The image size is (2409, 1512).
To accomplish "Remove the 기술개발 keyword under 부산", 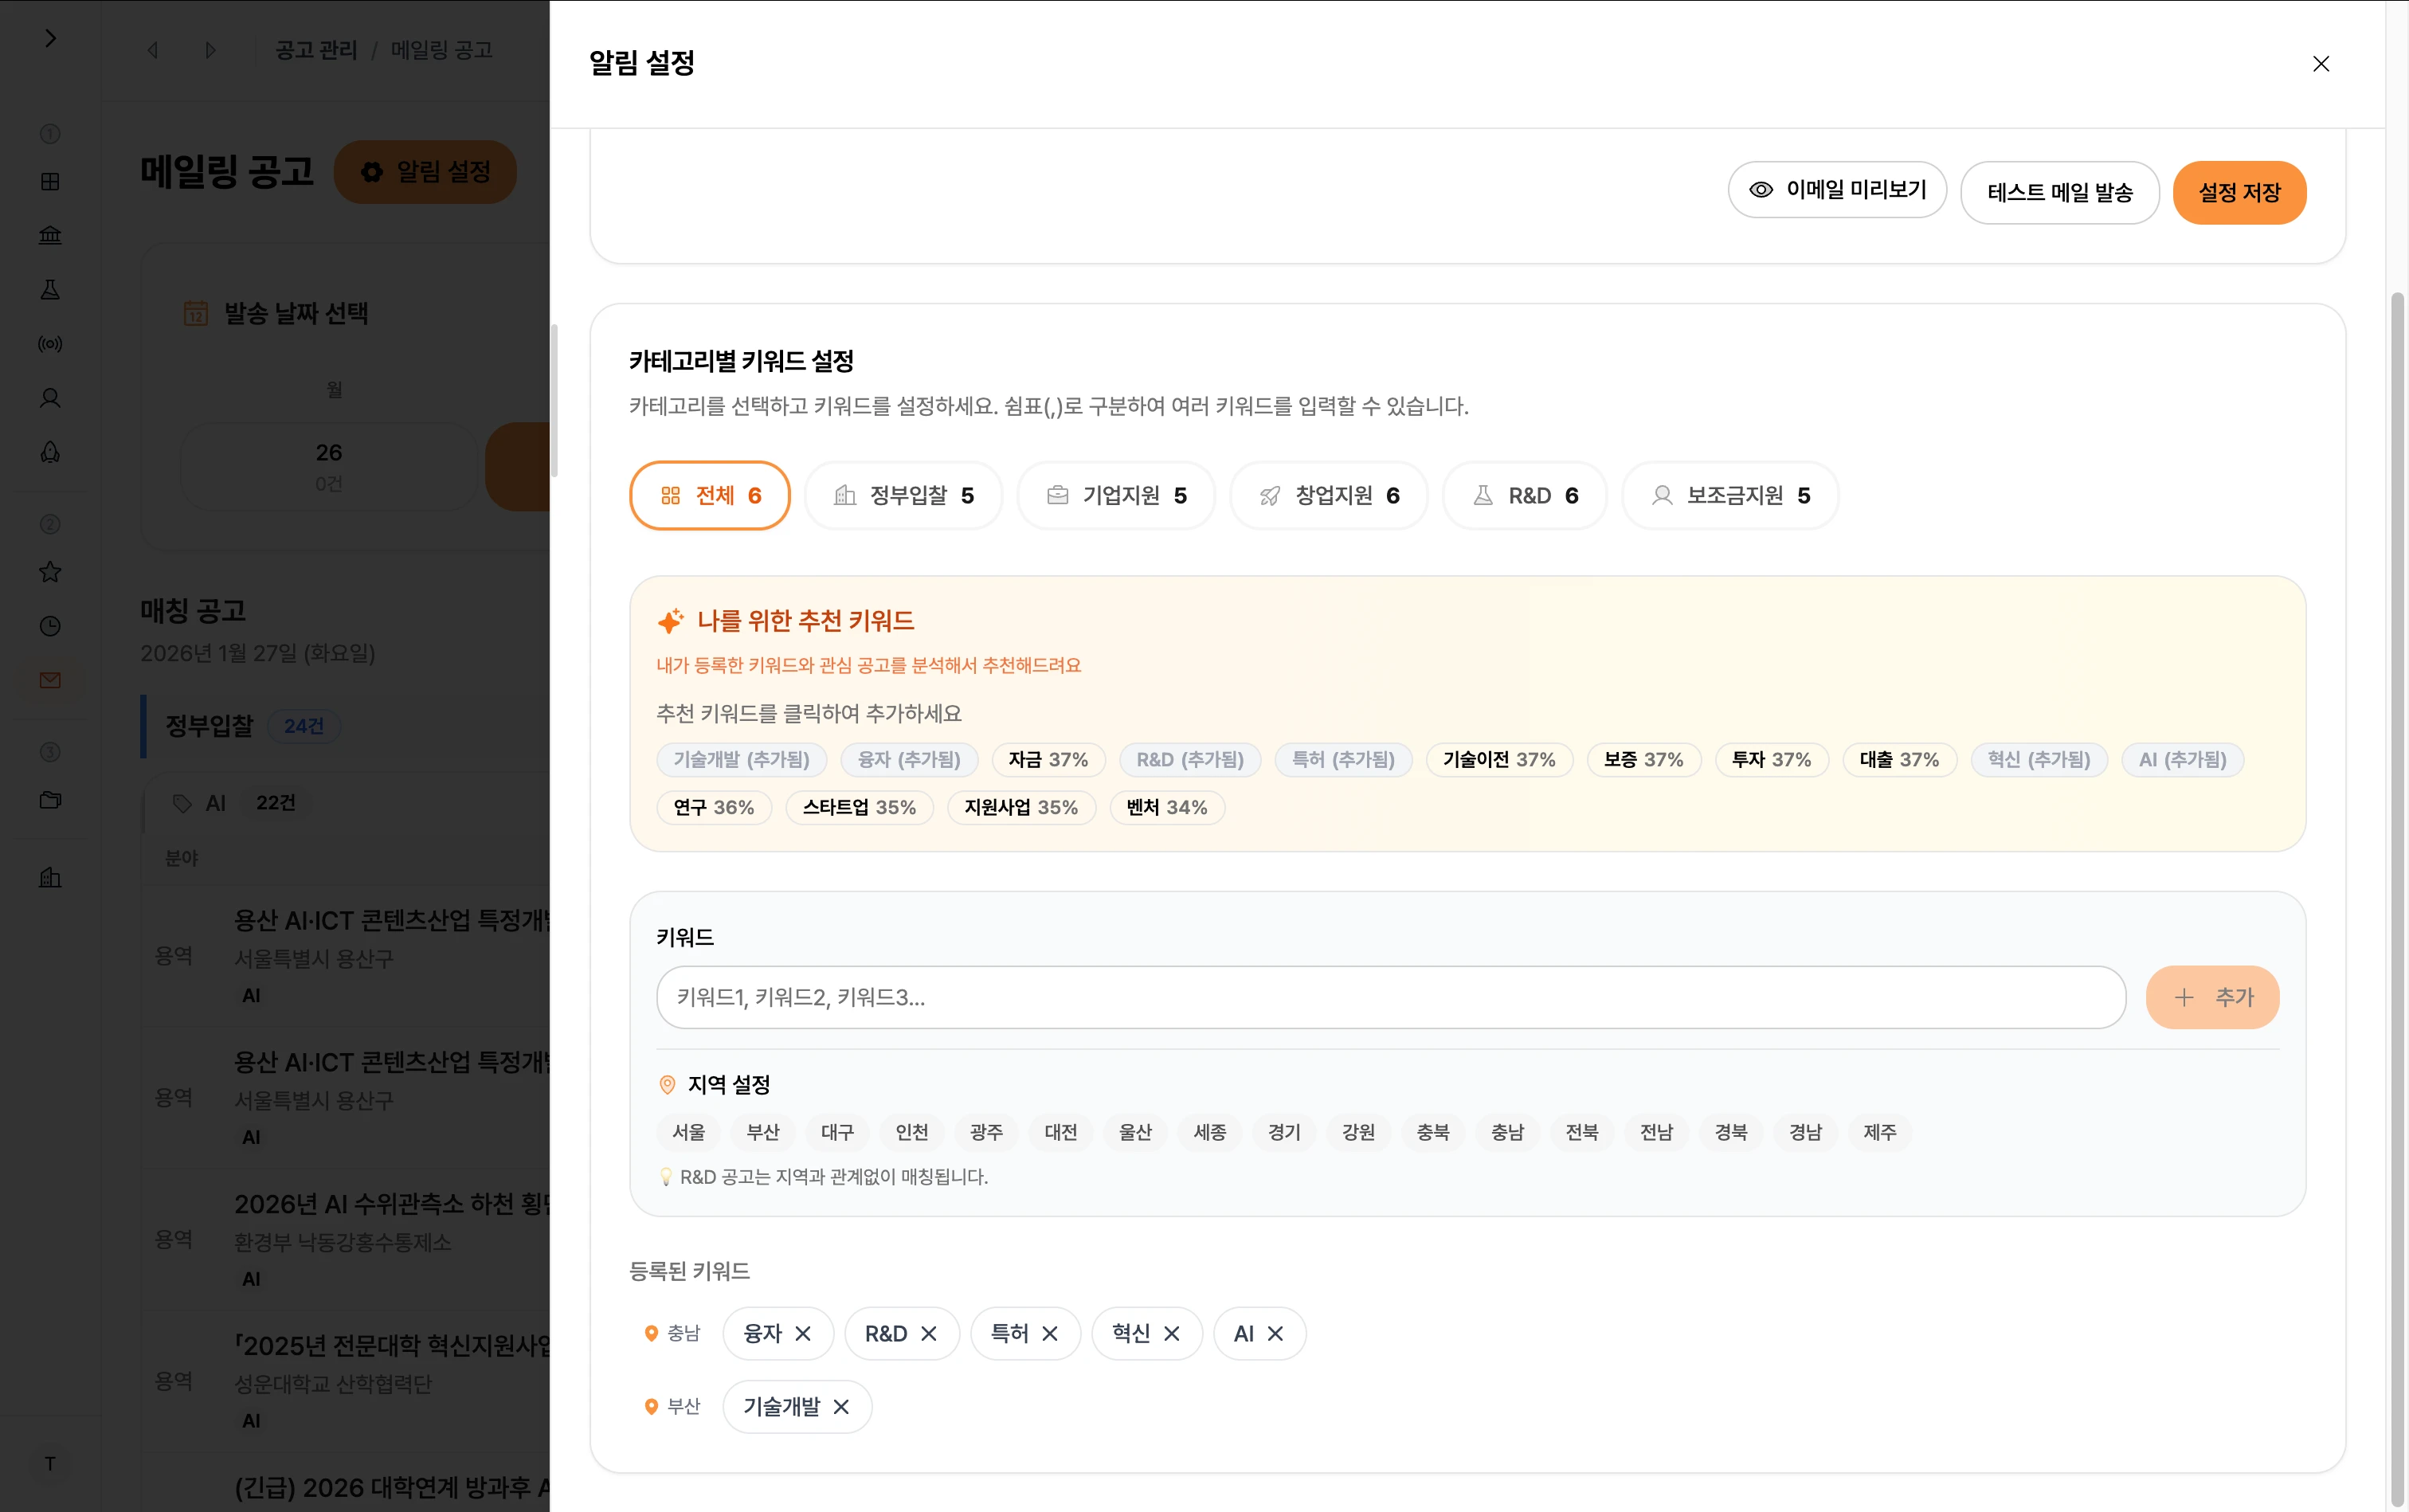I will click(841, 1407).
